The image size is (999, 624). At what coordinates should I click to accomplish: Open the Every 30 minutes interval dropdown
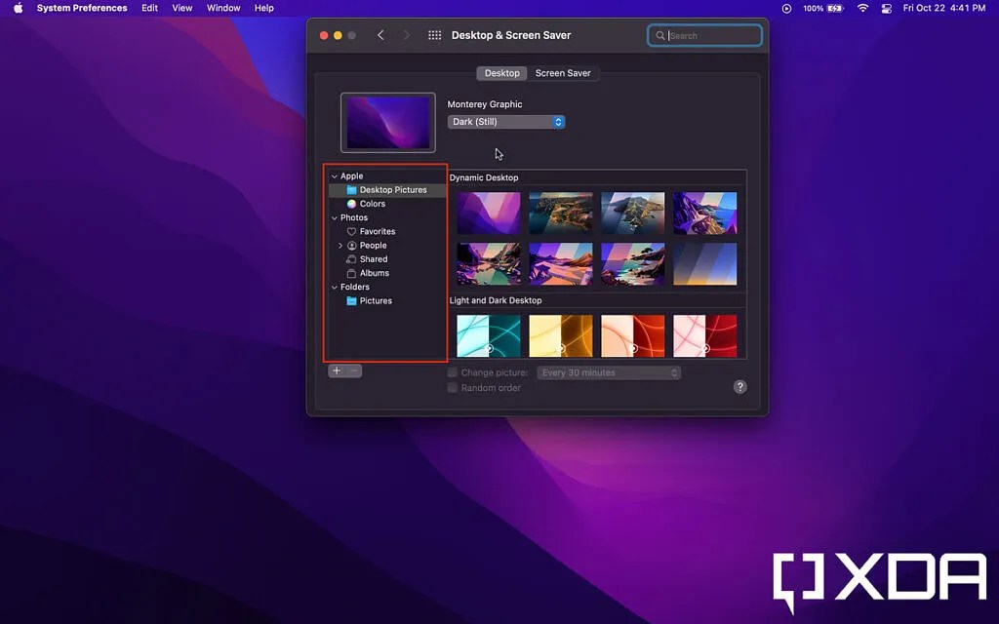608,371
